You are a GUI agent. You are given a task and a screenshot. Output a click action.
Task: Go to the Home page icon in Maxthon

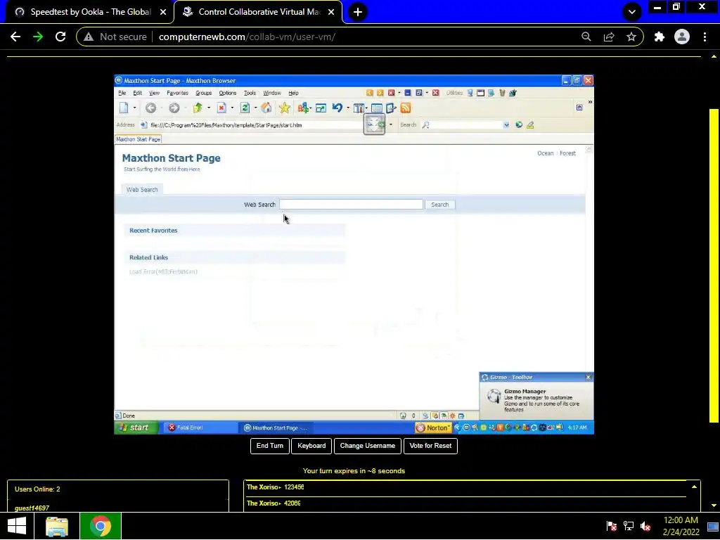tap(266, 108)
